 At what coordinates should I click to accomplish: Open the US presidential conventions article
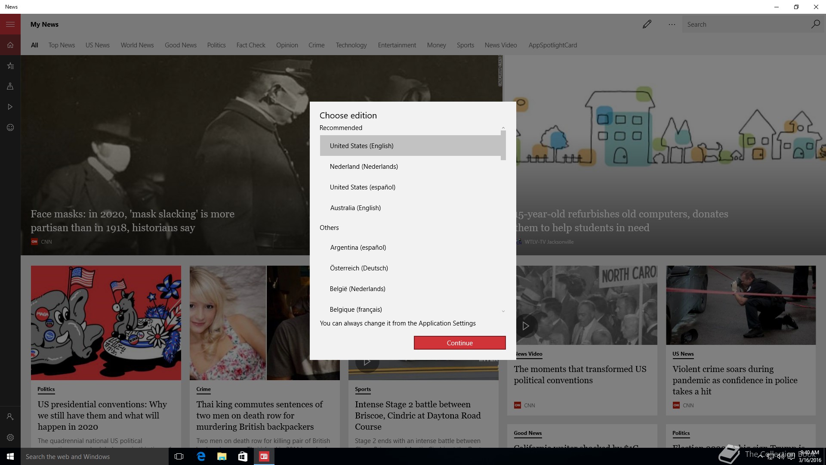[x=102, y=415]
